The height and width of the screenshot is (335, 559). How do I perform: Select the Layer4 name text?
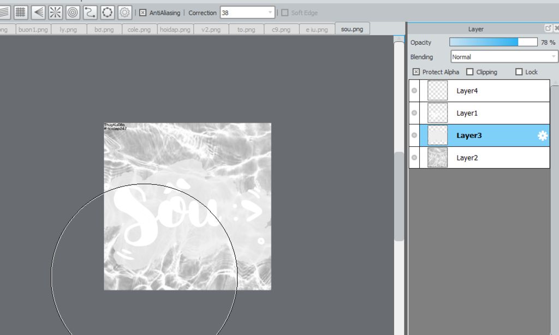click(x=467, y=91)
